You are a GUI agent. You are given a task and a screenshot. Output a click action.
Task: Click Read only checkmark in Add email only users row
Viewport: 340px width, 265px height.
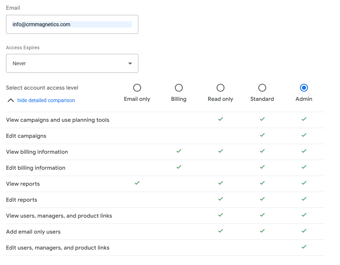(x=220, y=231)
